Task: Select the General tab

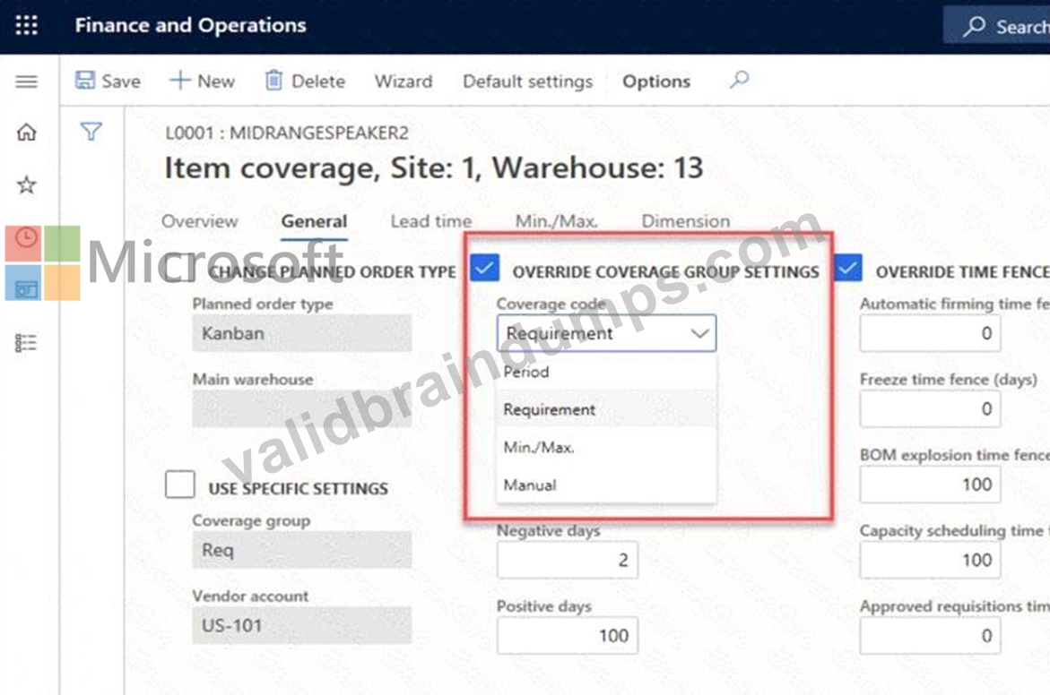Action: [314, 220]
